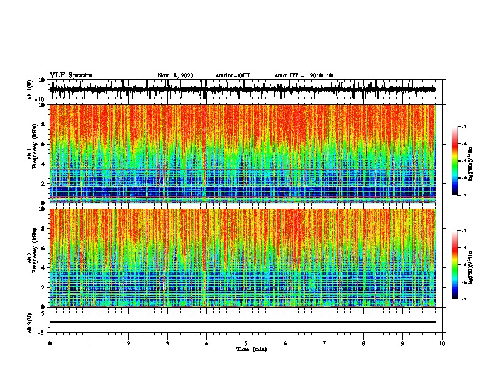
Task: Click time axis tick label "6"
Action: [x=285, y=343]
